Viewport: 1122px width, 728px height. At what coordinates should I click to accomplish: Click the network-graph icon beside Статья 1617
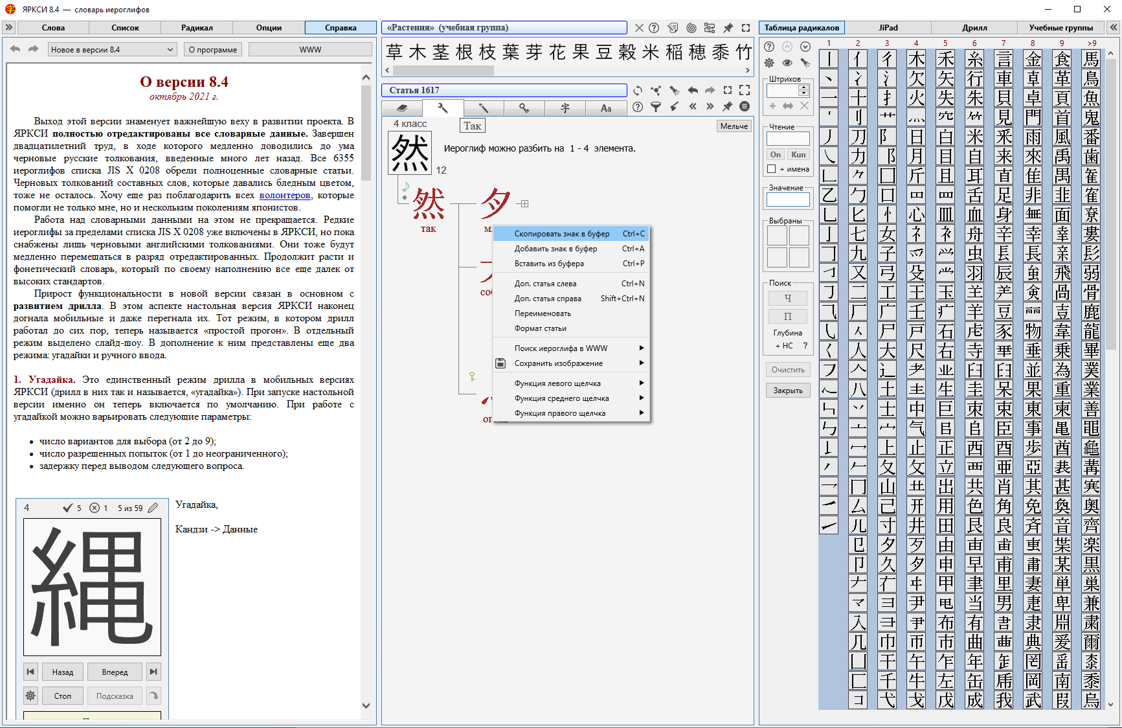coord(656,91)
